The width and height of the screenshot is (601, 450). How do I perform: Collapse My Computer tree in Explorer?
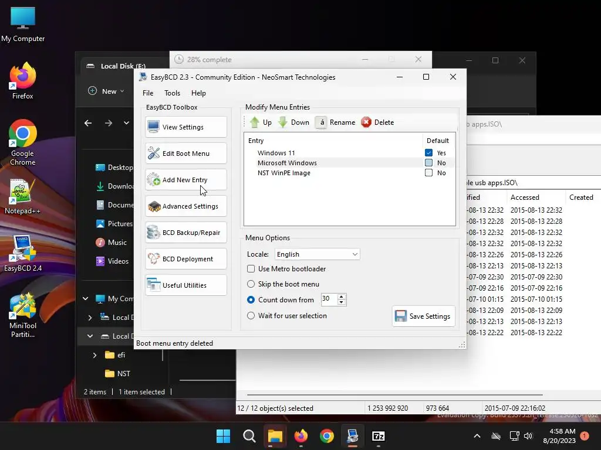pos(86,298)
